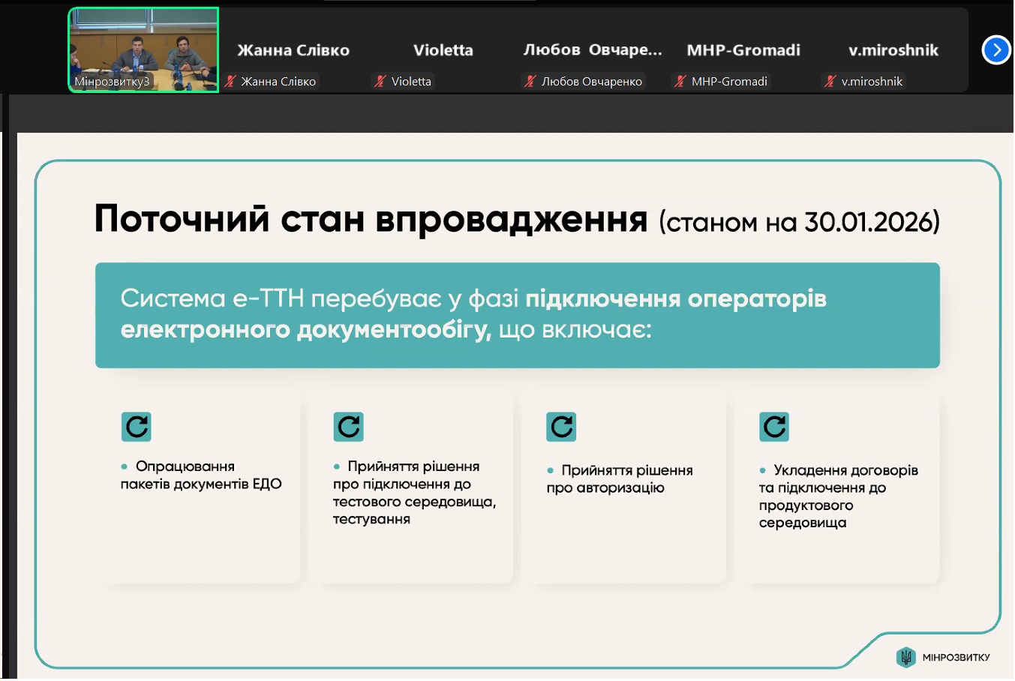
Task: Click the refresh icon above Прийняття рішення про авторизацію
Action: [561, 427]
